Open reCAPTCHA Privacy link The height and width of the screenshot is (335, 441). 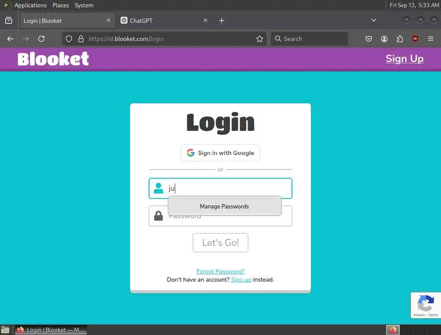click(x=419, y=315)
